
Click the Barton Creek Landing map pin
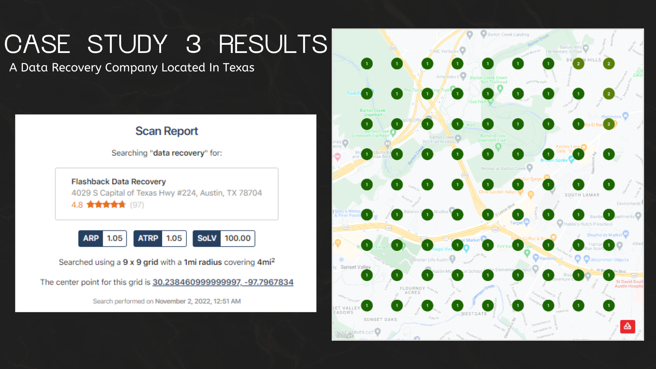coord(483,33)
